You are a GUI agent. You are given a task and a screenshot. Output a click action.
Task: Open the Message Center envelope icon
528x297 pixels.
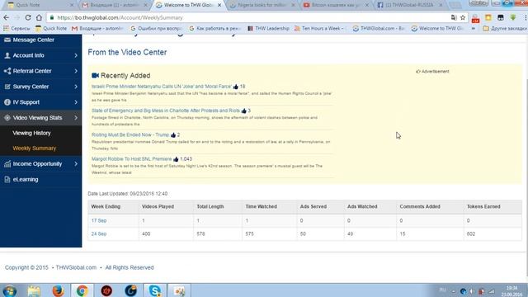tap(7, 40)
